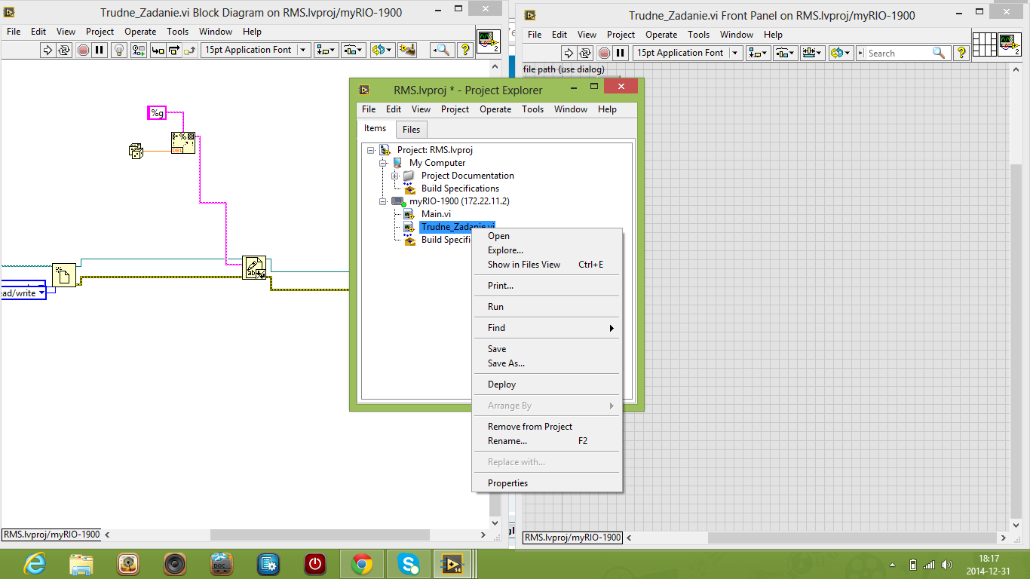Image resolution: width=1030 pixels, height=579 pixels.
Task: Open Distribute Objects dropdown in Block Diagram
Action: click(354, 50)
